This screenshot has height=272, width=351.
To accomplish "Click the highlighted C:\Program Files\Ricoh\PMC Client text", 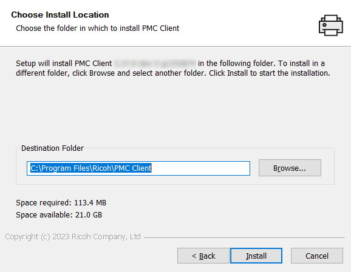I will pos(91,168).
